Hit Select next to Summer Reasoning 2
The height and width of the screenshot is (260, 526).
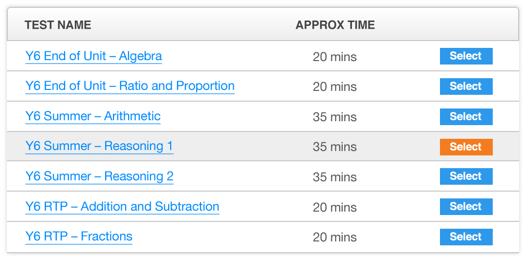point(466,176)
